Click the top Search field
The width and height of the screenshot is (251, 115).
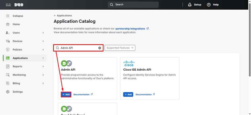point(133,5)
